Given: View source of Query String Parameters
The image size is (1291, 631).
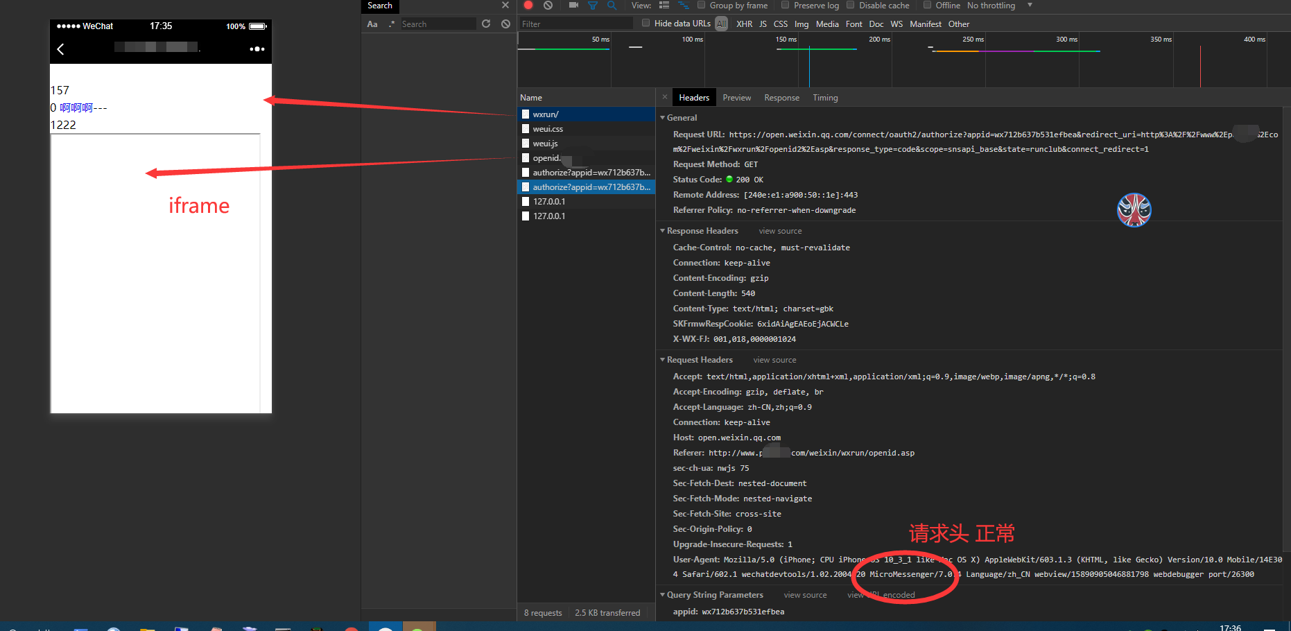Looking at the screenshot, I should 805,595.
